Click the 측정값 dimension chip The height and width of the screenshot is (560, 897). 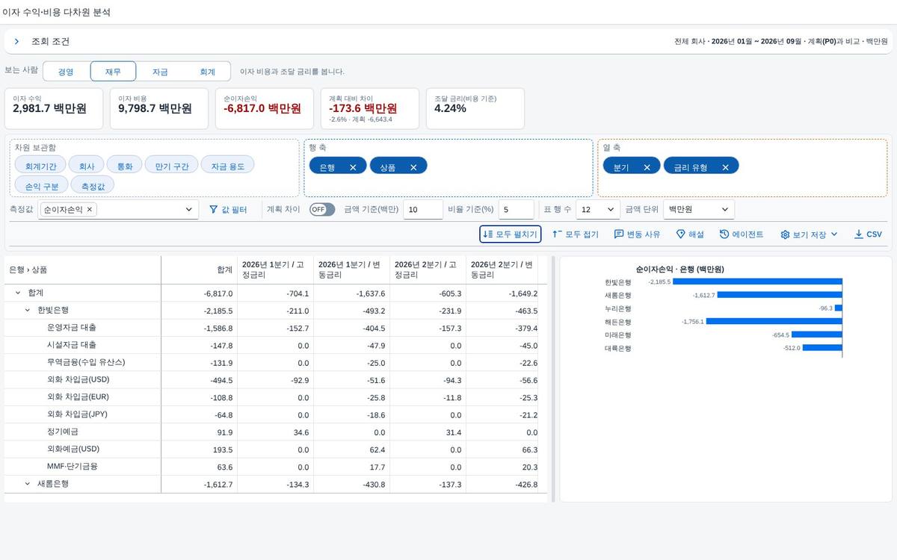(x=93, y=186)
